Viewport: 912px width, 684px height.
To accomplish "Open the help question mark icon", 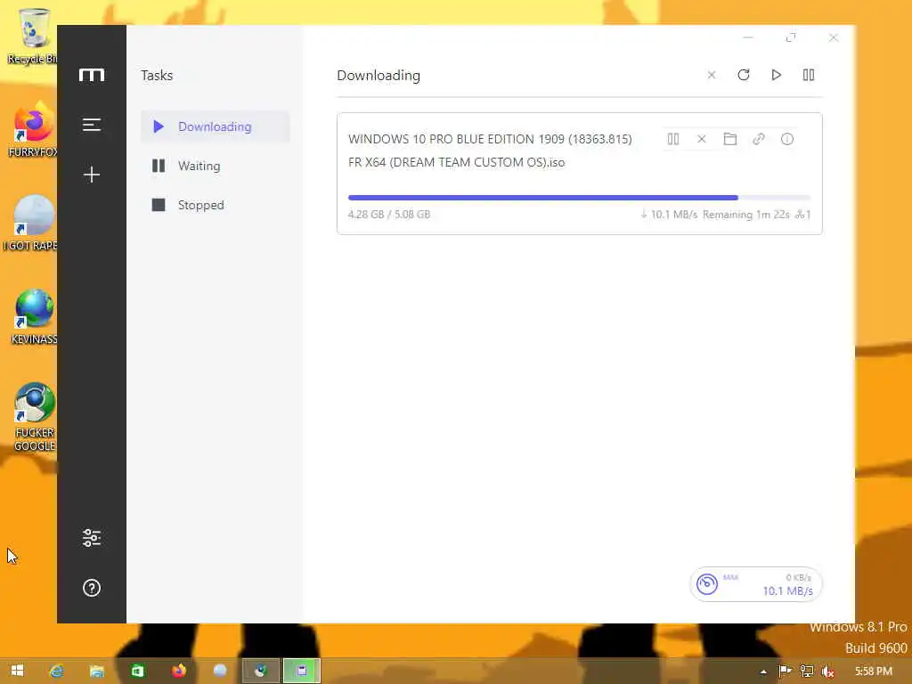I will (92, 588).
